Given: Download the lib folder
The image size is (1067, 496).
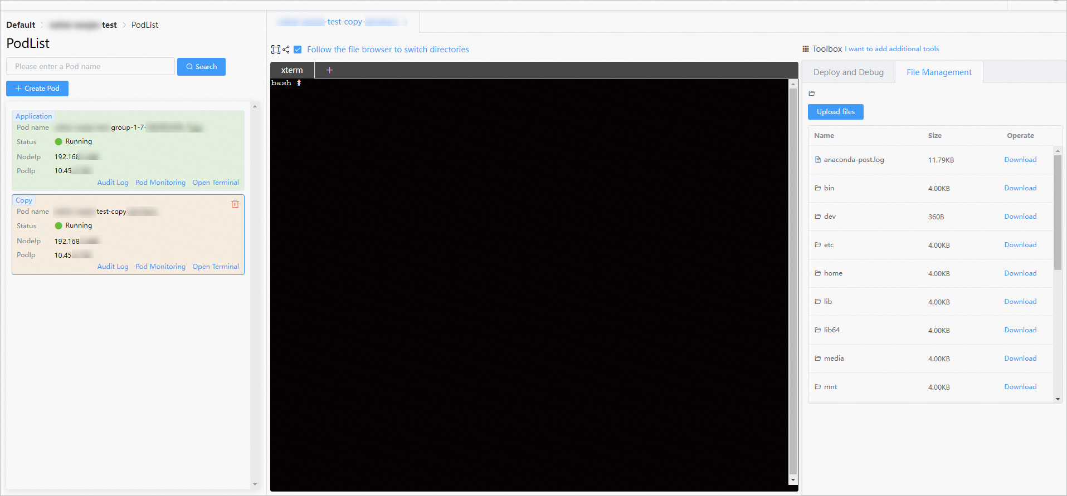Looking at the screenshot, I should click(x=1020, y=302).
